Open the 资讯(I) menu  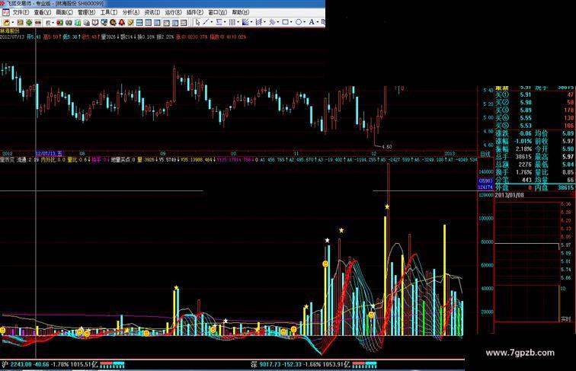click(x=152, y=12)
